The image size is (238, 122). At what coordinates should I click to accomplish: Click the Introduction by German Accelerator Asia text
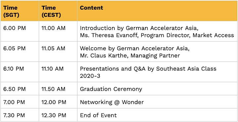point(139,28)
